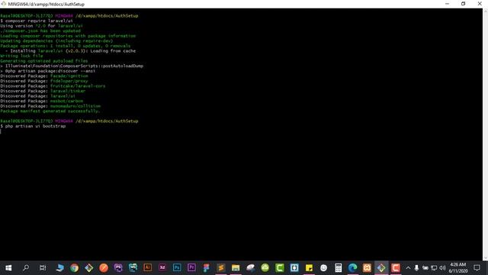This screenshot has width=488, height=275.
Task: Click terminal scrollbar down arrow
Action: (485, 258)
